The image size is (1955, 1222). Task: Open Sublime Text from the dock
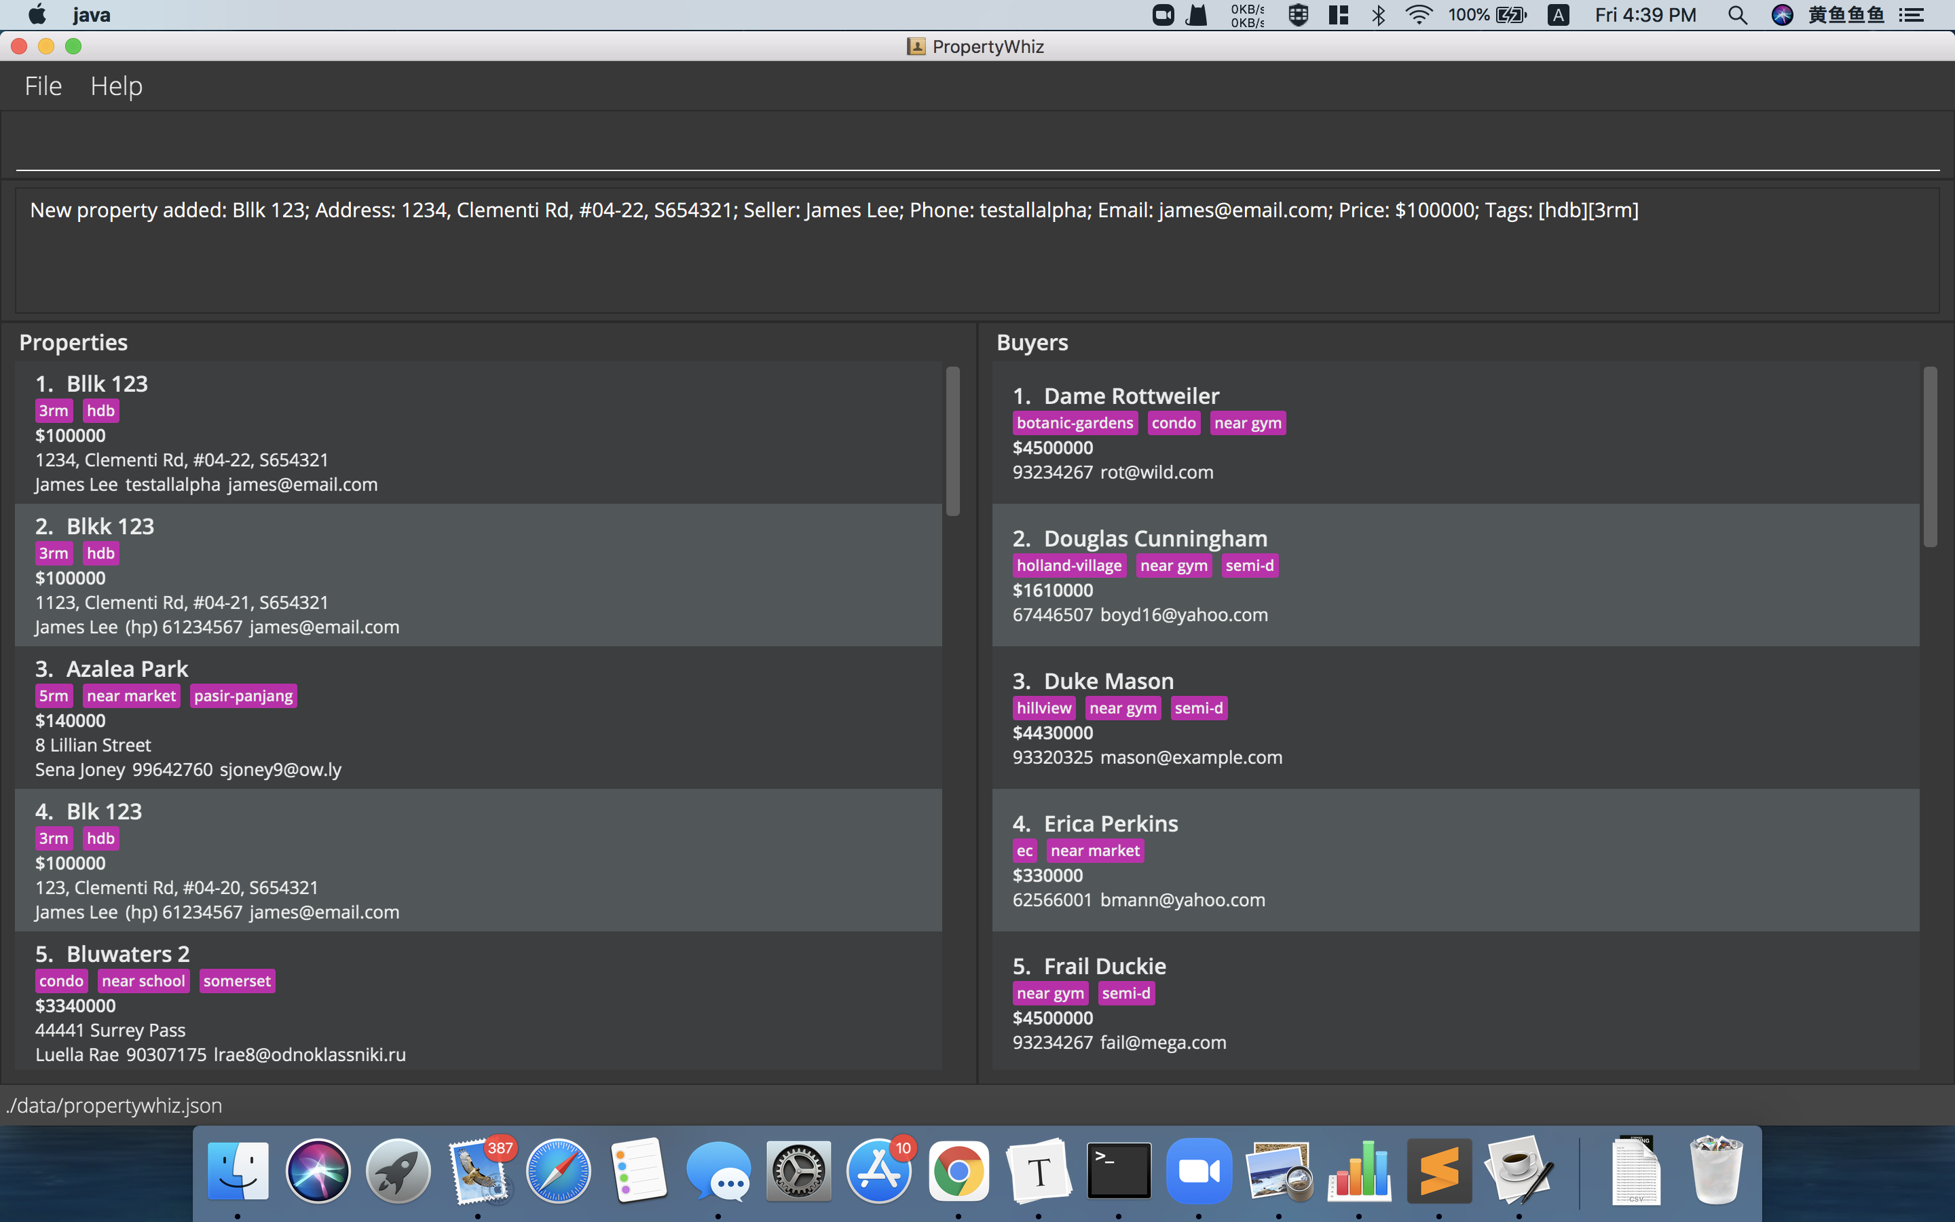click(x=1439, y=1170)
